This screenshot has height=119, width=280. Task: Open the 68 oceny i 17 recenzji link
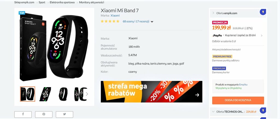(136, 22)
